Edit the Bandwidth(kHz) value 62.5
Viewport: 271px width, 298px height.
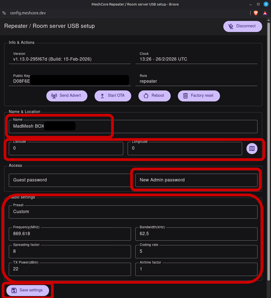(x=196, y=234)
